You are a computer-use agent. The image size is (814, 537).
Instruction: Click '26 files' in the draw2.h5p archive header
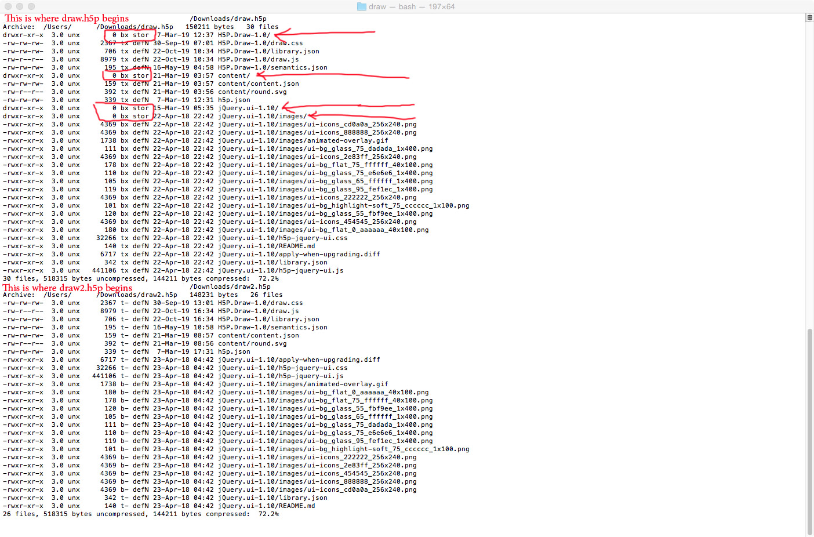[266, 295]
